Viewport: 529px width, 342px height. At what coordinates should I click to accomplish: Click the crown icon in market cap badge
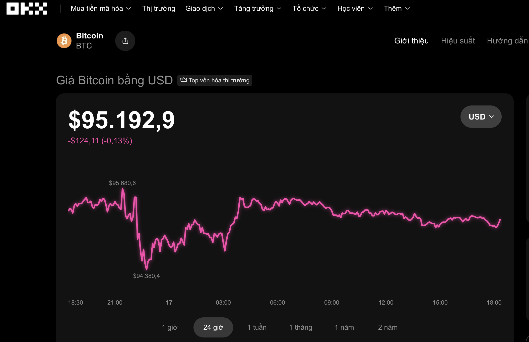(x=184, y=80)
